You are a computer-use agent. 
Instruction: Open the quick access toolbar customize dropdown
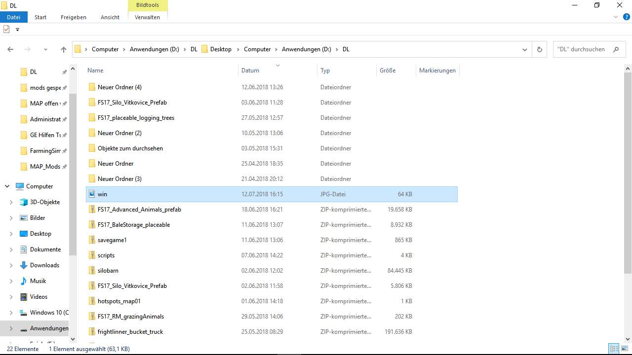pyautogui.click(x=17, y=30)
